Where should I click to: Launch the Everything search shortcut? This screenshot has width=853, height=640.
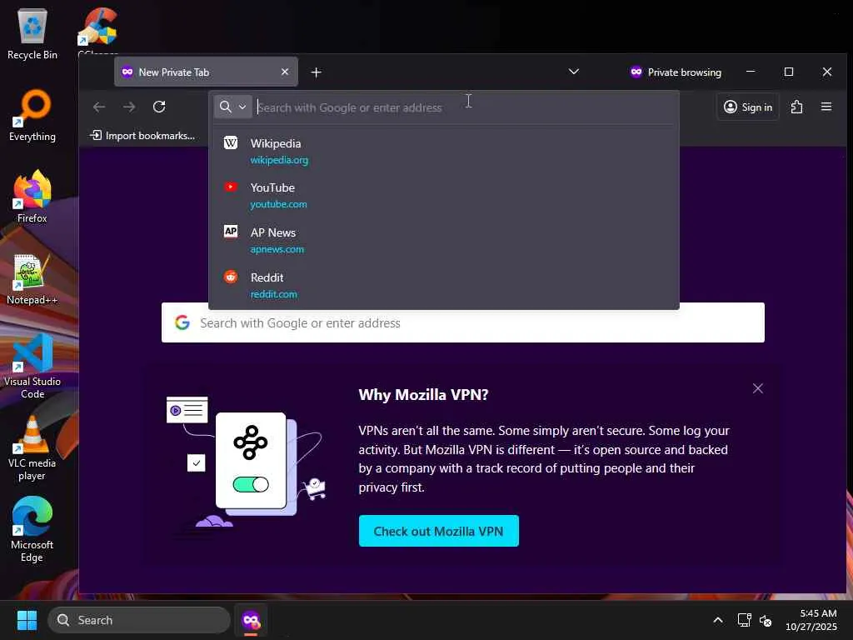coord(32,115)
